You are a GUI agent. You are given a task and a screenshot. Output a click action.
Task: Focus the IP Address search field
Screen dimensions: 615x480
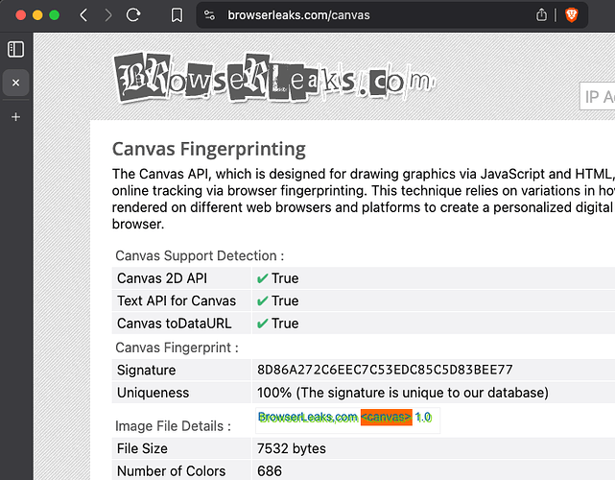[x=597, y=97]
